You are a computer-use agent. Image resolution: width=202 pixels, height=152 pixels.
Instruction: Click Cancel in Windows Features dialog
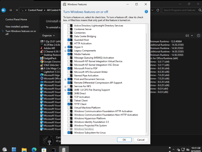point(141,140)
